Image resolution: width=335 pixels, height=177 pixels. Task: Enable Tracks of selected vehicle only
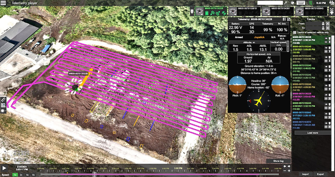295,33
